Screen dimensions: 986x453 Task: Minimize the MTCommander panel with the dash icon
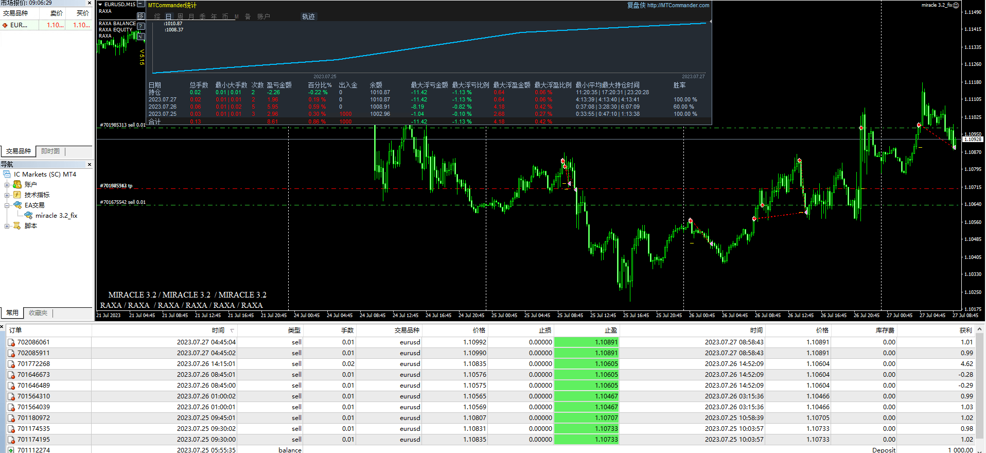tap(140, 4)
